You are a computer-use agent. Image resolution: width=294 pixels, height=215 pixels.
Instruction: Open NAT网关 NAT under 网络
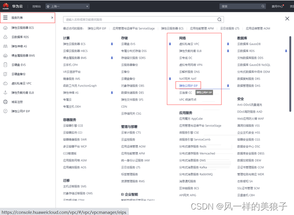tap(187, 79)
